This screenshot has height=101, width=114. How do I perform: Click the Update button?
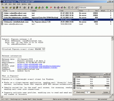(106, 92)
